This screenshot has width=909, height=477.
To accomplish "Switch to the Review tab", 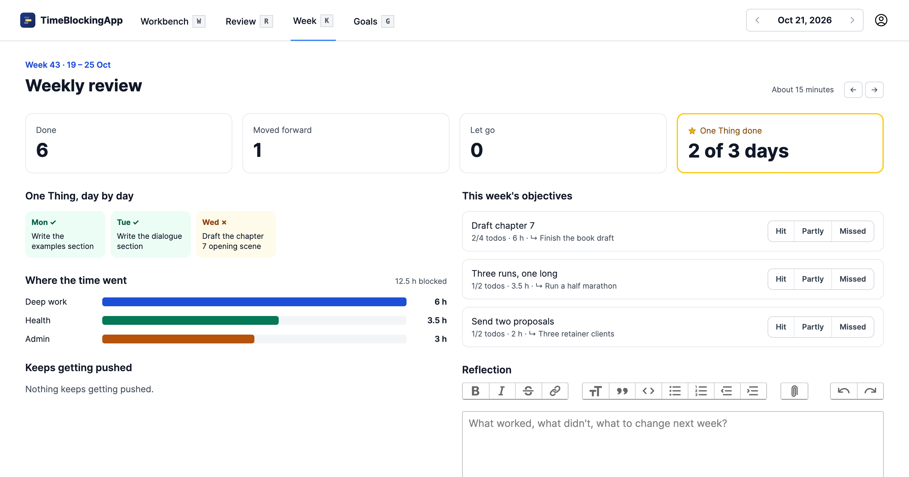I will click(x=249, y=21).
